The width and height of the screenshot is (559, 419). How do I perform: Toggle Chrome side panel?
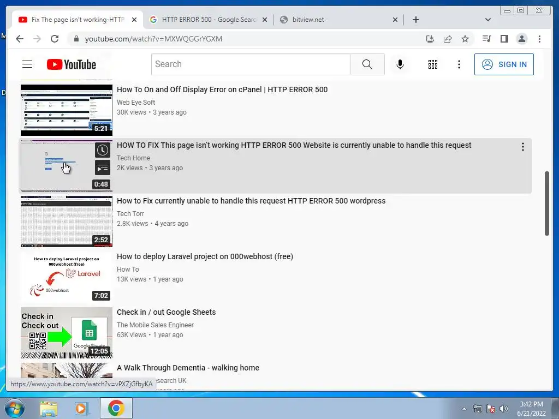[504, 39]
